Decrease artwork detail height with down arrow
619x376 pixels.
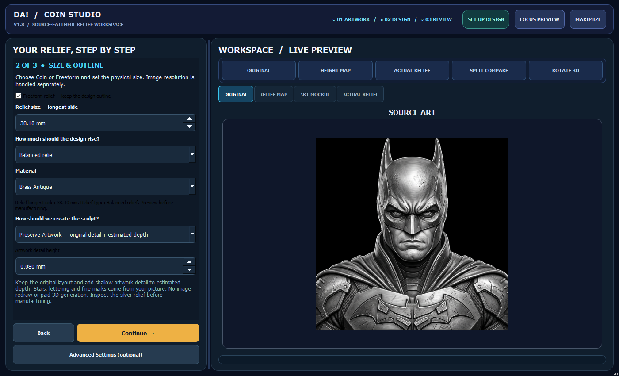(x=189, y=270)
